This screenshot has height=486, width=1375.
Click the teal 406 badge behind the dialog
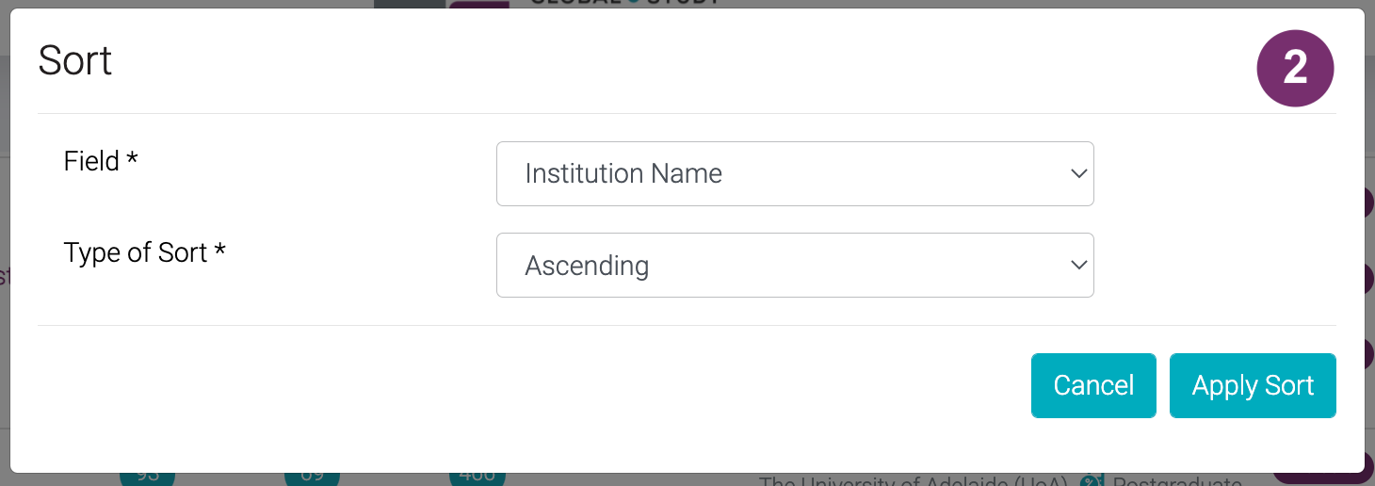coord(477,478)
